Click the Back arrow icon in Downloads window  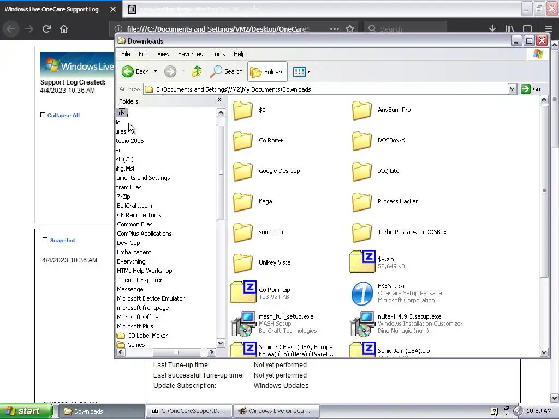[x=127, y=71]
